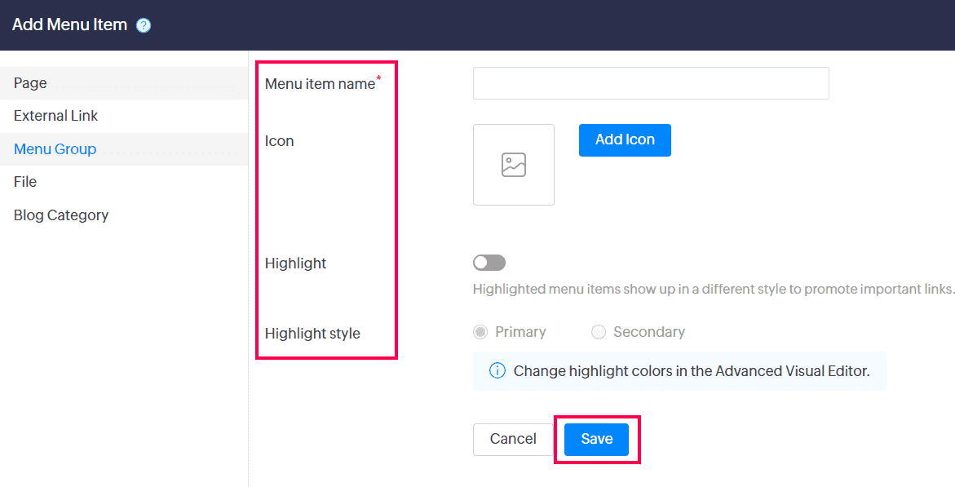Click the 'Highlight' field label
Viewport: 955px width, 487px height.
coord(295,263)
